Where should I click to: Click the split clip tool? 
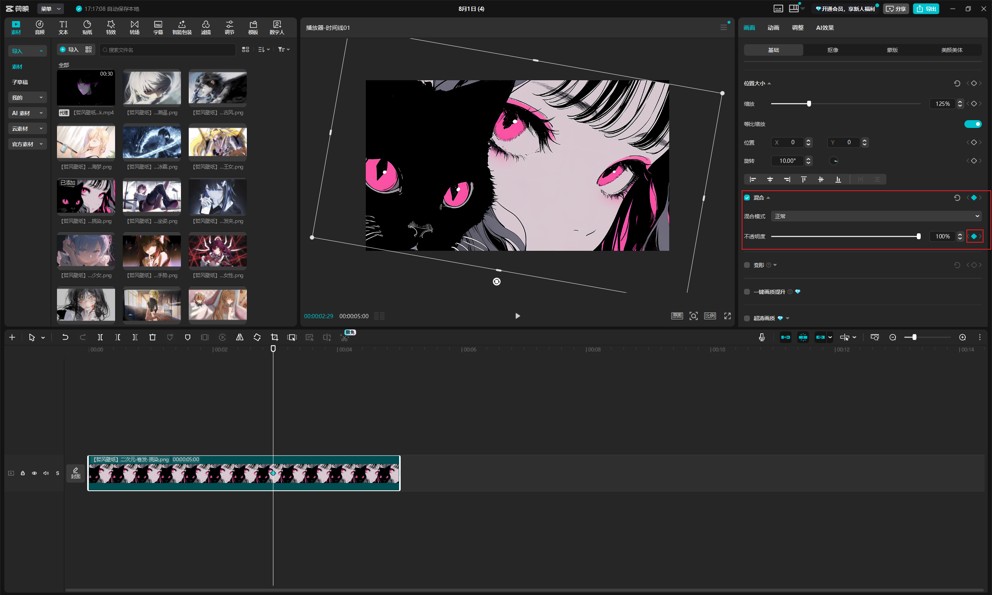(x=100, y=337)
